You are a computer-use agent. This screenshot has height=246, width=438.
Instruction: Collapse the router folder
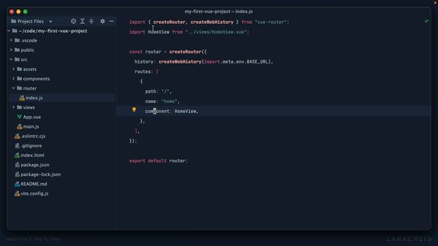click(14, 88)
